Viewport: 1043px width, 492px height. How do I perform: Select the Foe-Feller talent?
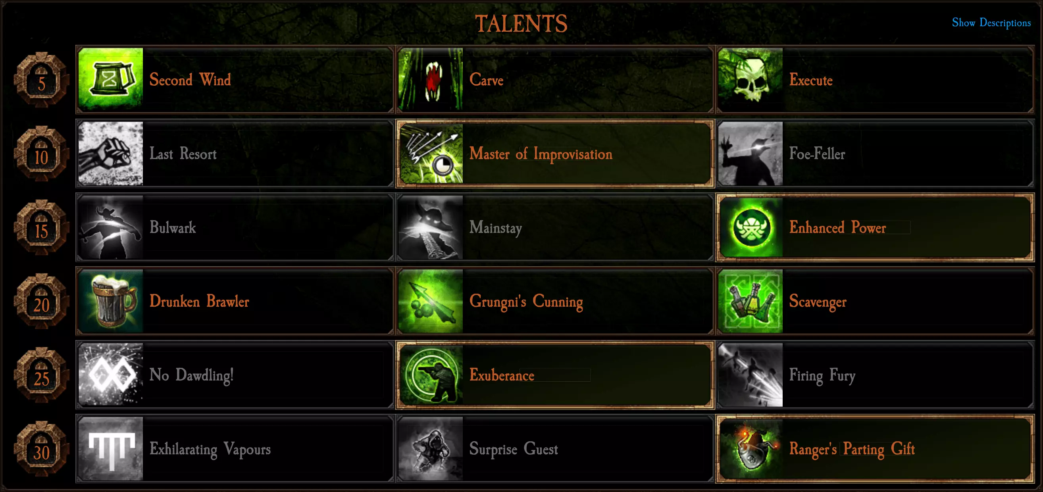[875, 154]
